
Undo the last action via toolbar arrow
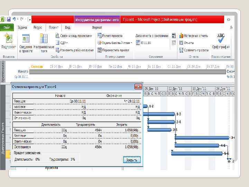coord(14,19)
